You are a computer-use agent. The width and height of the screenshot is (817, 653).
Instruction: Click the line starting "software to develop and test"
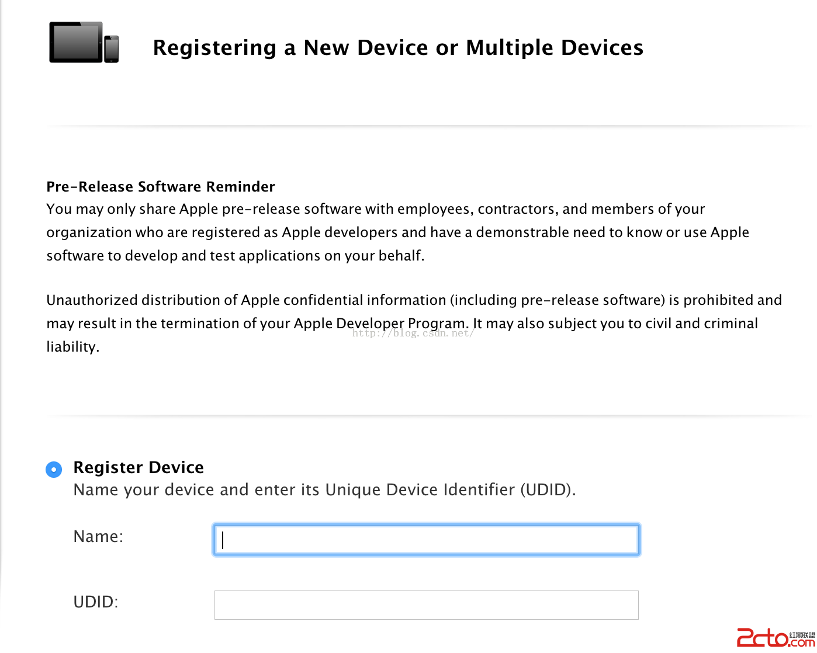tap(236, 256)
